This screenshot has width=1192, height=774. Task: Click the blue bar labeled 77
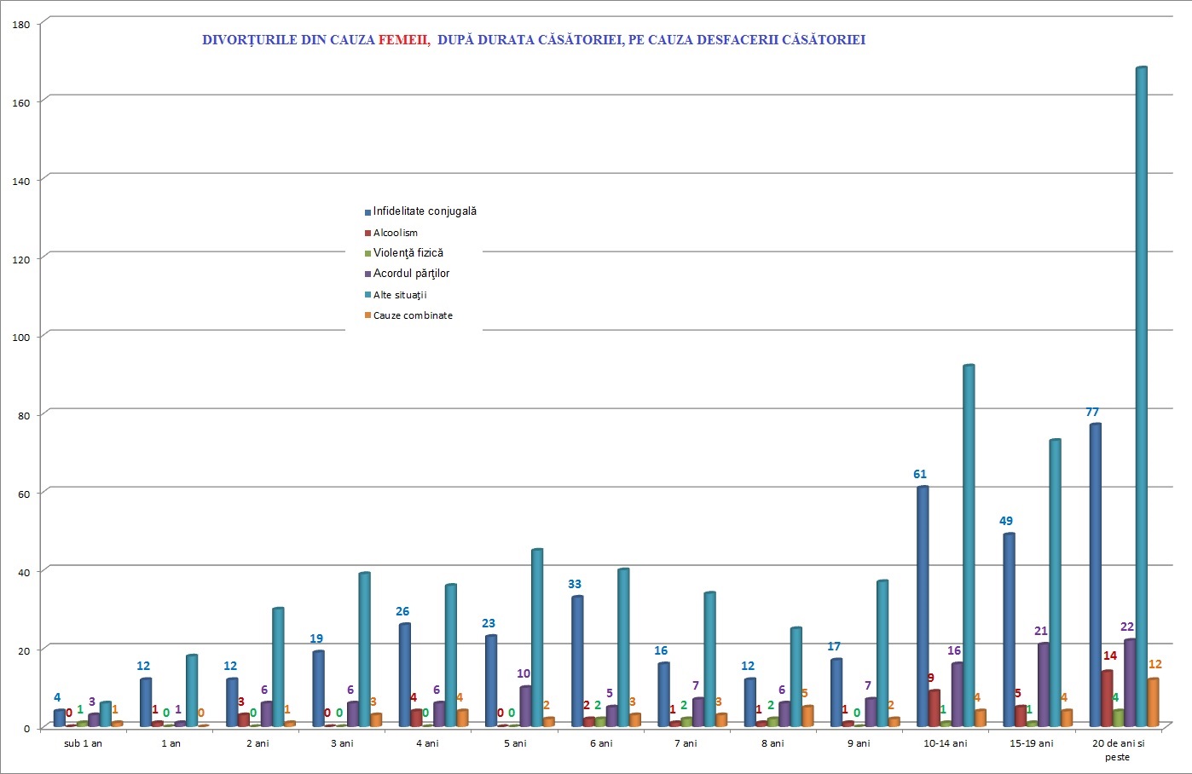1095,575
